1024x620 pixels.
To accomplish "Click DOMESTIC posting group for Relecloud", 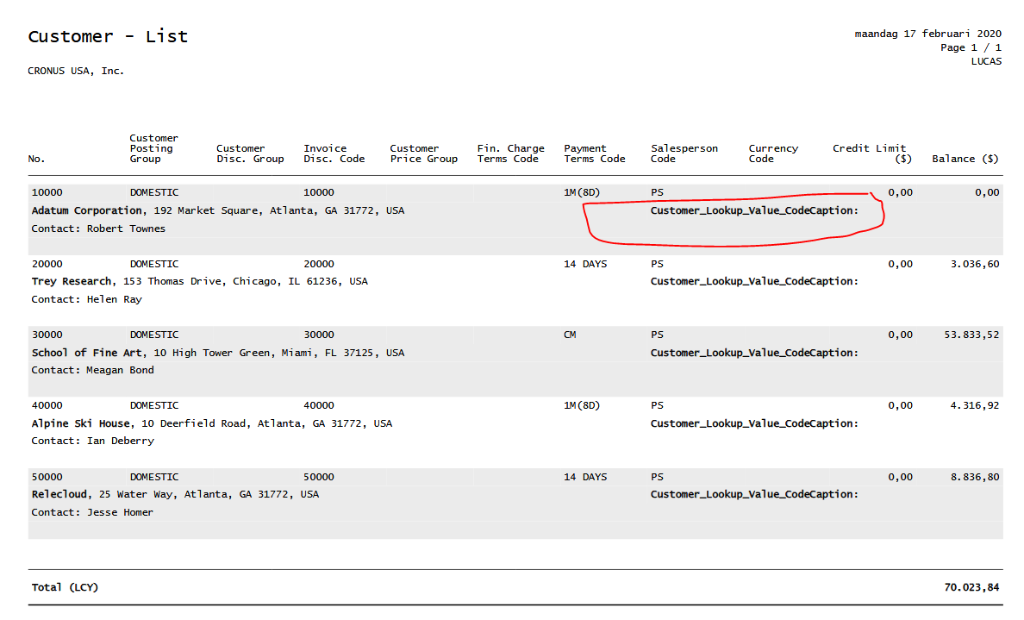I will [x=154, y=477].
